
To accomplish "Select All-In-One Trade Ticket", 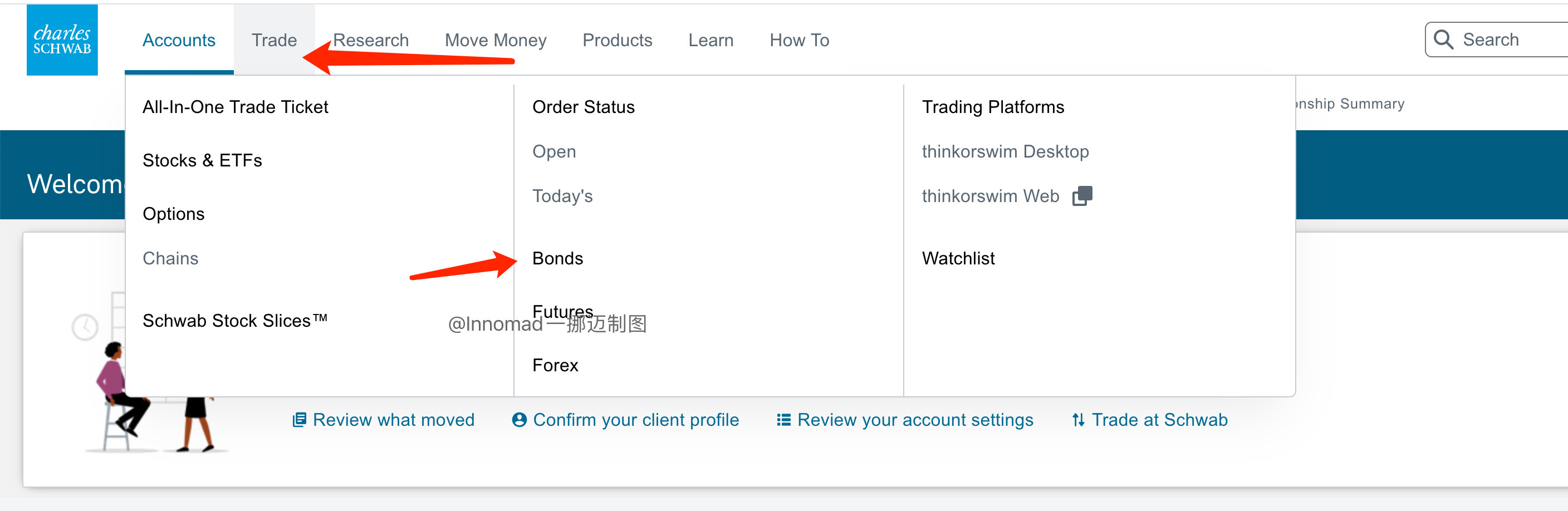I will (235, 107).
